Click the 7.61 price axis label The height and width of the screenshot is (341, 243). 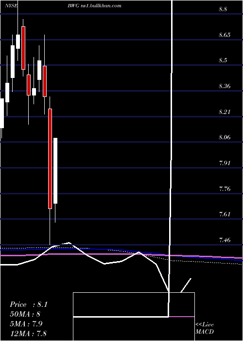click(225, 214)
